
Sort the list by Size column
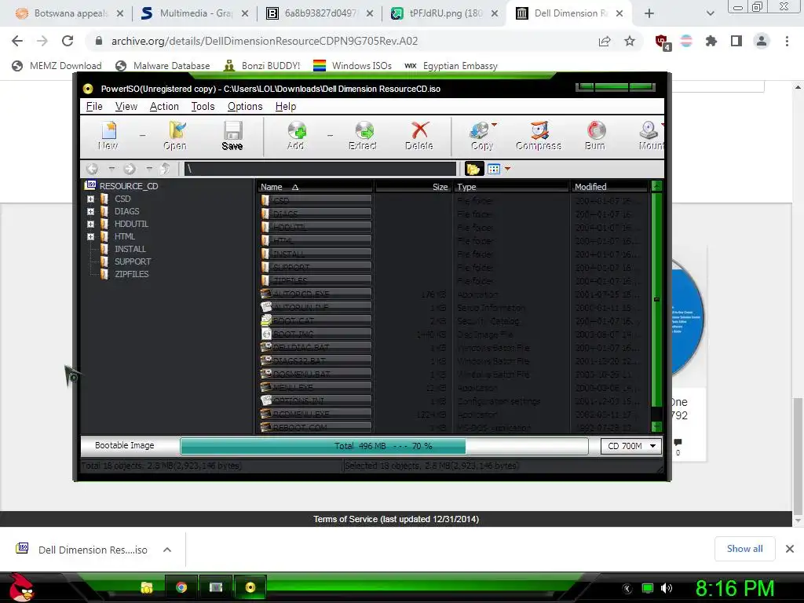pyautogui.click(x=413, y=187)
